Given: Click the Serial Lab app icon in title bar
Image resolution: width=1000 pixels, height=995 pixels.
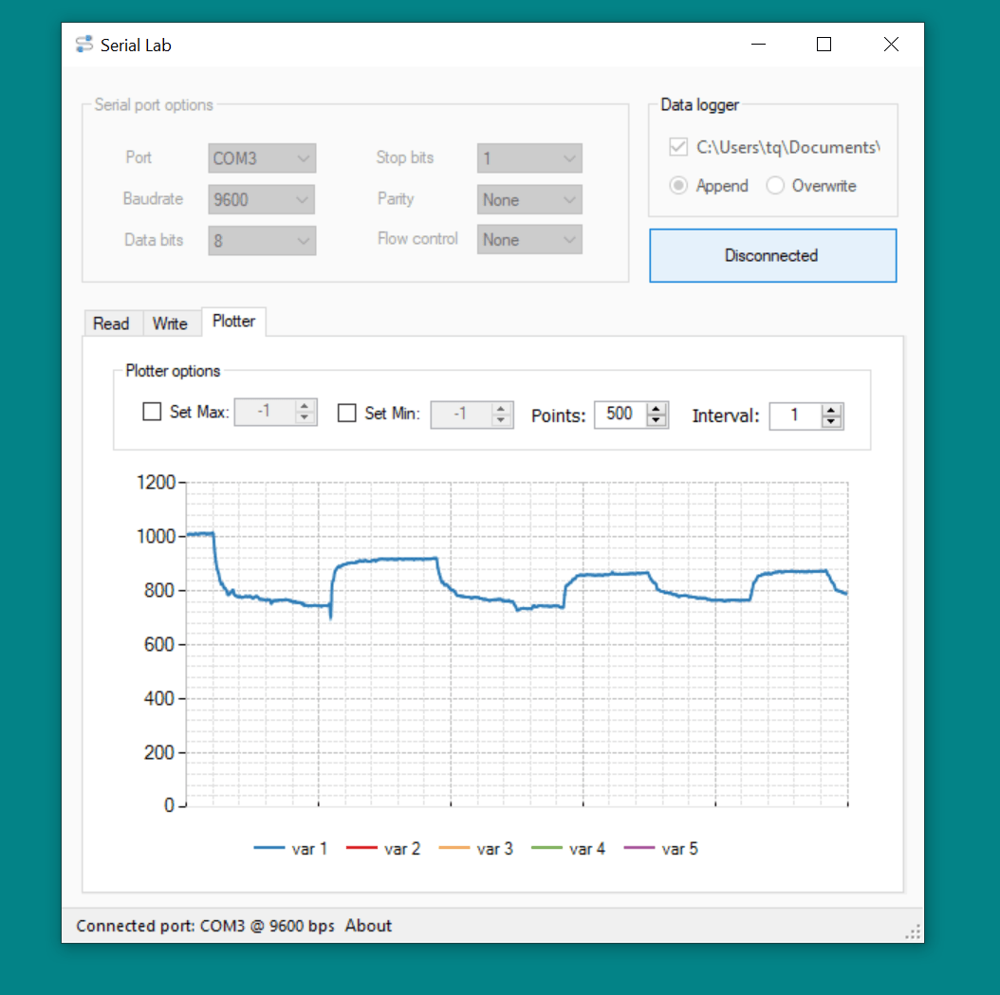Looking at the screenshot, I should pos(83,45).
